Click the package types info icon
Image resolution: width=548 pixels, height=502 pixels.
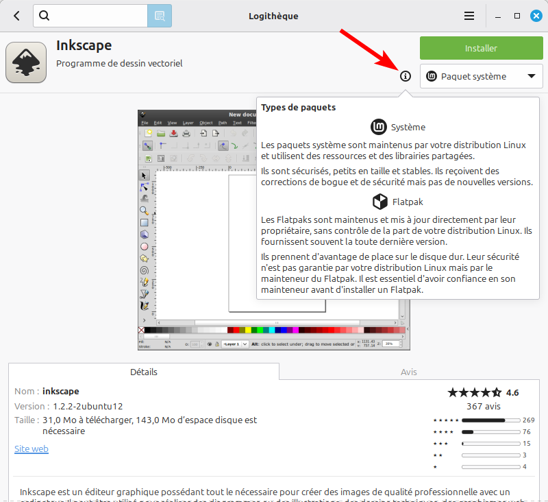pos(405,76)
